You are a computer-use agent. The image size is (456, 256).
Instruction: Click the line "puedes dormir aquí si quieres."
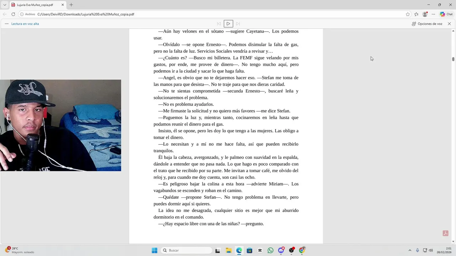click(182, 204)
